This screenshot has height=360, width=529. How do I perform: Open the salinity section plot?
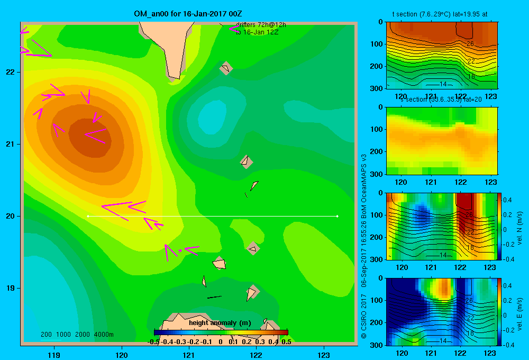click(442, 141)
